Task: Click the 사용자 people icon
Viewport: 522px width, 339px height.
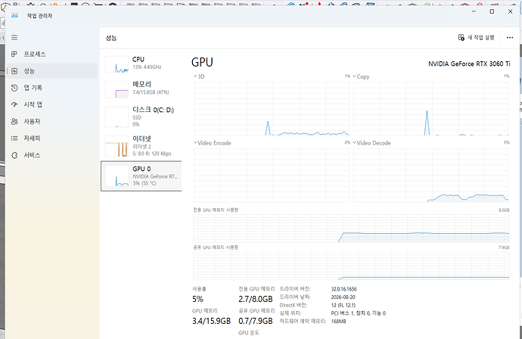Action: 14,121
